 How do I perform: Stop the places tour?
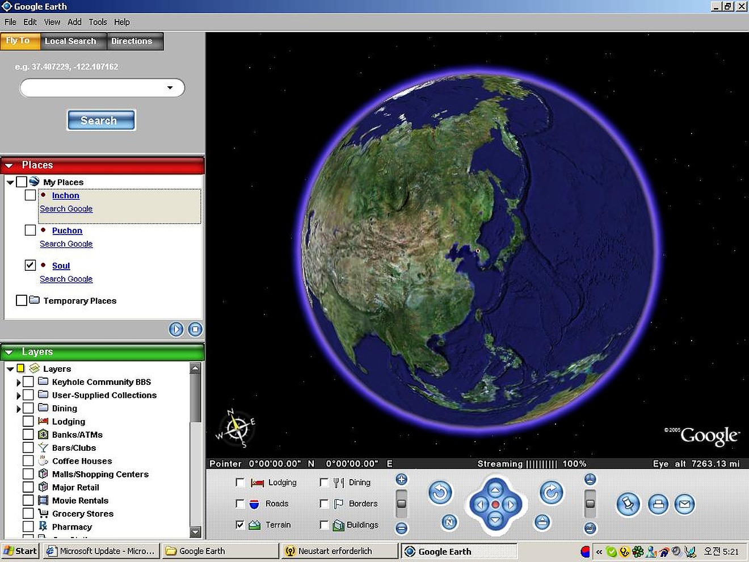point(195,329)
